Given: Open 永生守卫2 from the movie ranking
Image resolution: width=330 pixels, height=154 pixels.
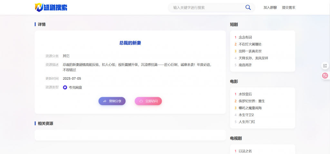Looking at the screenshot, I should coord(246,115).
